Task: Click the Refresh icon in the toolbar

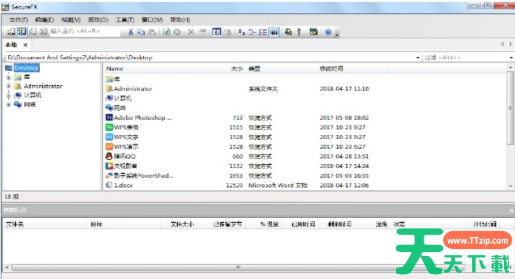Action: pos(167,32)
